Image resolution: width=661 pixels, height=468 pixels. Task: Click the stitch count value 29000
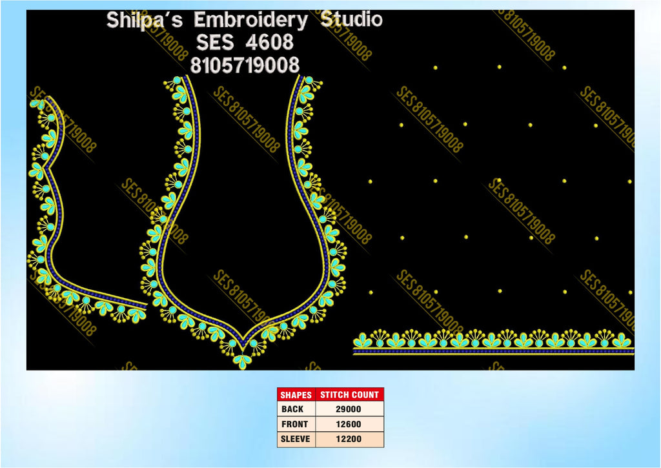pyautogui.click(x=349, y=409)
